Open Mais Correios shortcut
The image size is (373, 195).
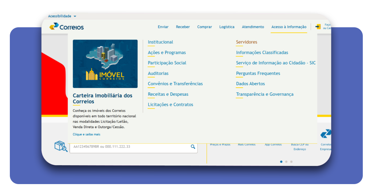point(247,144)
